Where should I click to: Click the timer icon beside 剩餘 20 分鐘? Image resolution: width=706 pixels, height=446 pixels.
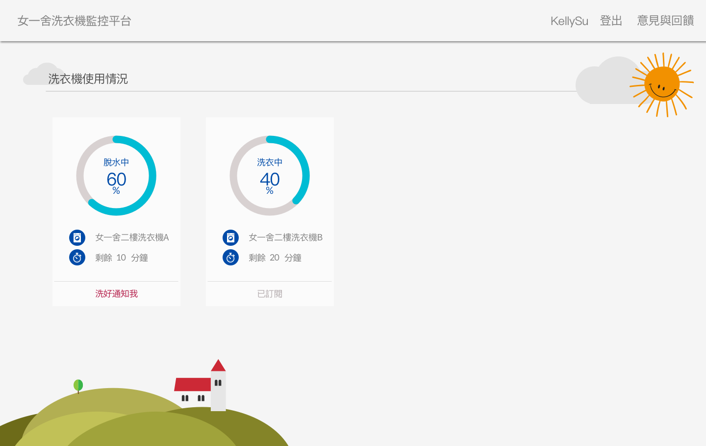pos(230,257)
